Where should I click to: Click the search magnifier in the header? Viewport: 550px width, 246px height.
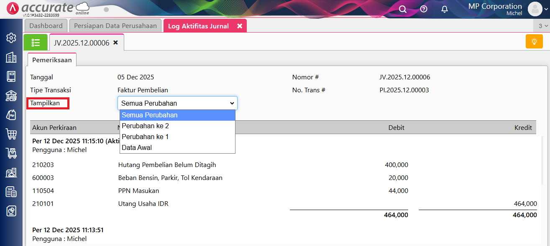402,9
